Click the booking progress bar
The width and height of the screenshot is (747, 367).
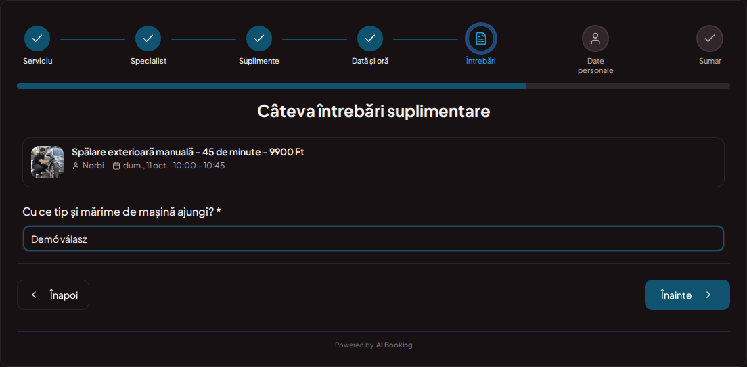373,86
